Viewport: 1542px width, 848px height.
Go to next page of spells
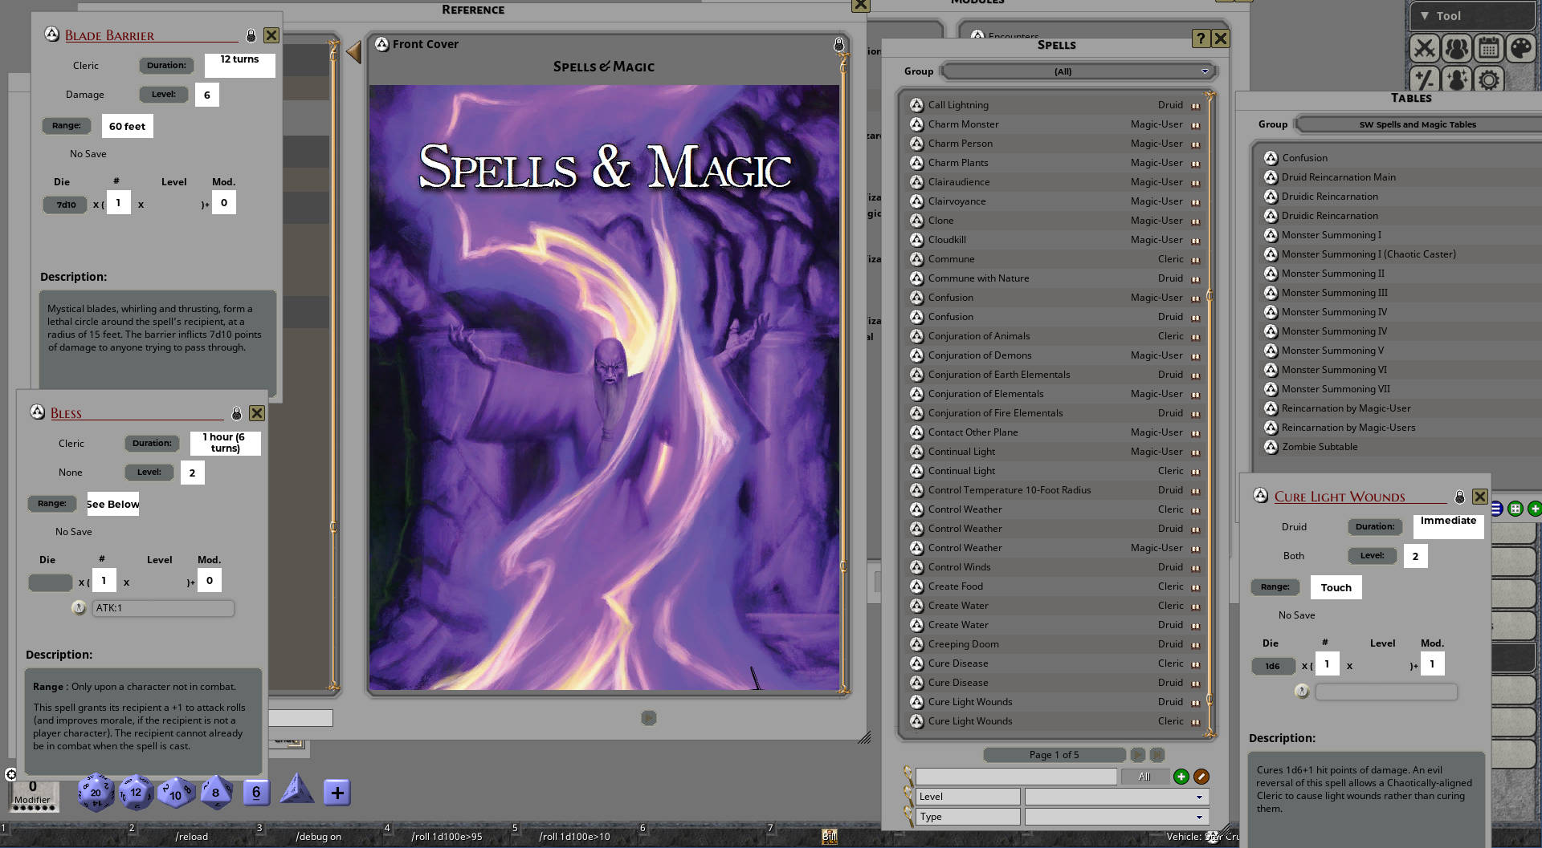tap(1137, 755)
